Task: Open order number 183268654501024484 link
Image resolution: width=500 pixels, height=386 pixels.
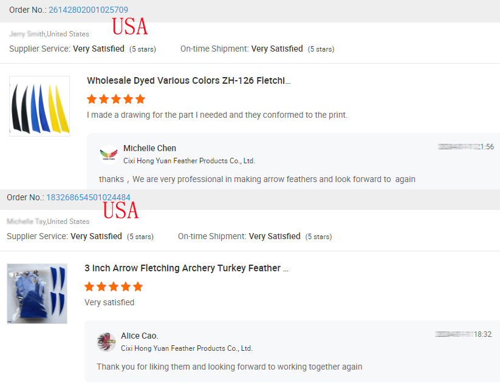Action: coord(88,197)
